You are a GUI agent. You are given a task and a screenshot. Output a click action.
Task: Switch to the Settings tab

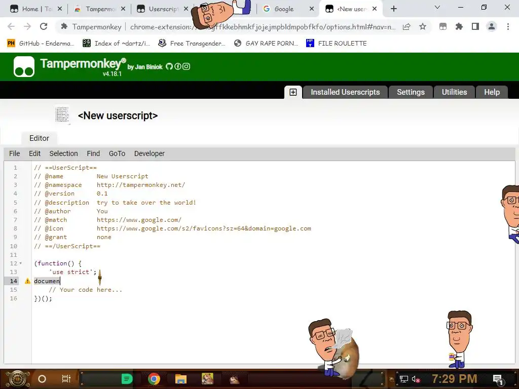point(411,92)
